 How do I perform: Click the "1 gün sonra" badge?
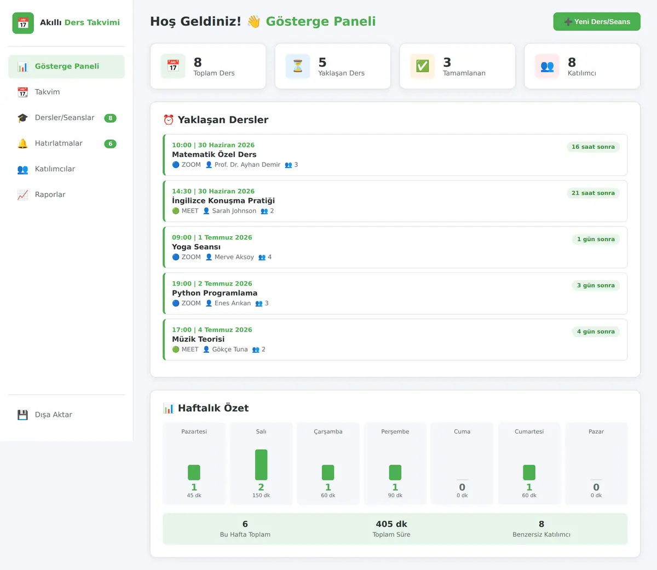(x=596, y=240)
